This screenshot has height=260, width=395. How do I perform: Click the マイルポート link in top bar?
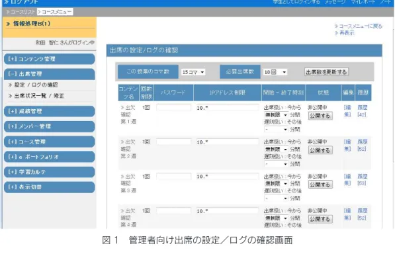point(363,2)
